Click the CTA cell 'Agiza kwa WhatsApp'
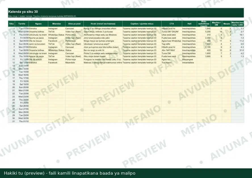252x178 pixels. pyautogui.click(x=171, y=41)
